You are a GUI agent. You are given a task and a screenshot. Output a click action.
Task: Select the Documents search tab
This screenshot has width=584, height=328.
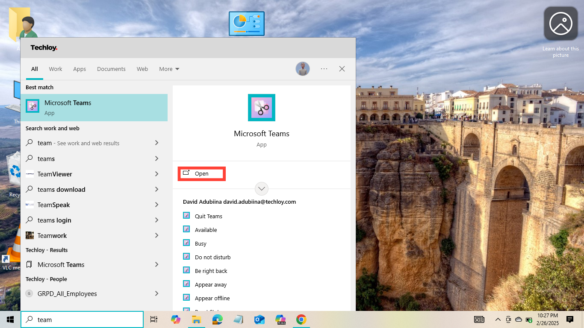click(111, 69)
